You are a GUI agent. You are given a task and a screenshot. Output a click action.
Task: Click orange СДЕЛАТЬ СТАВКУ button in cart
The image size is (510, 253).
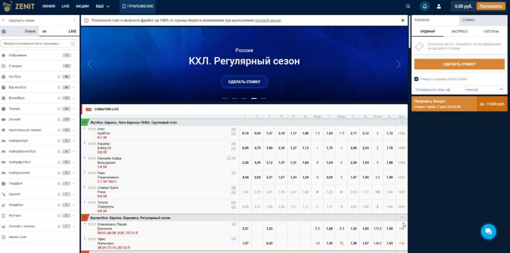click(459, 64)
